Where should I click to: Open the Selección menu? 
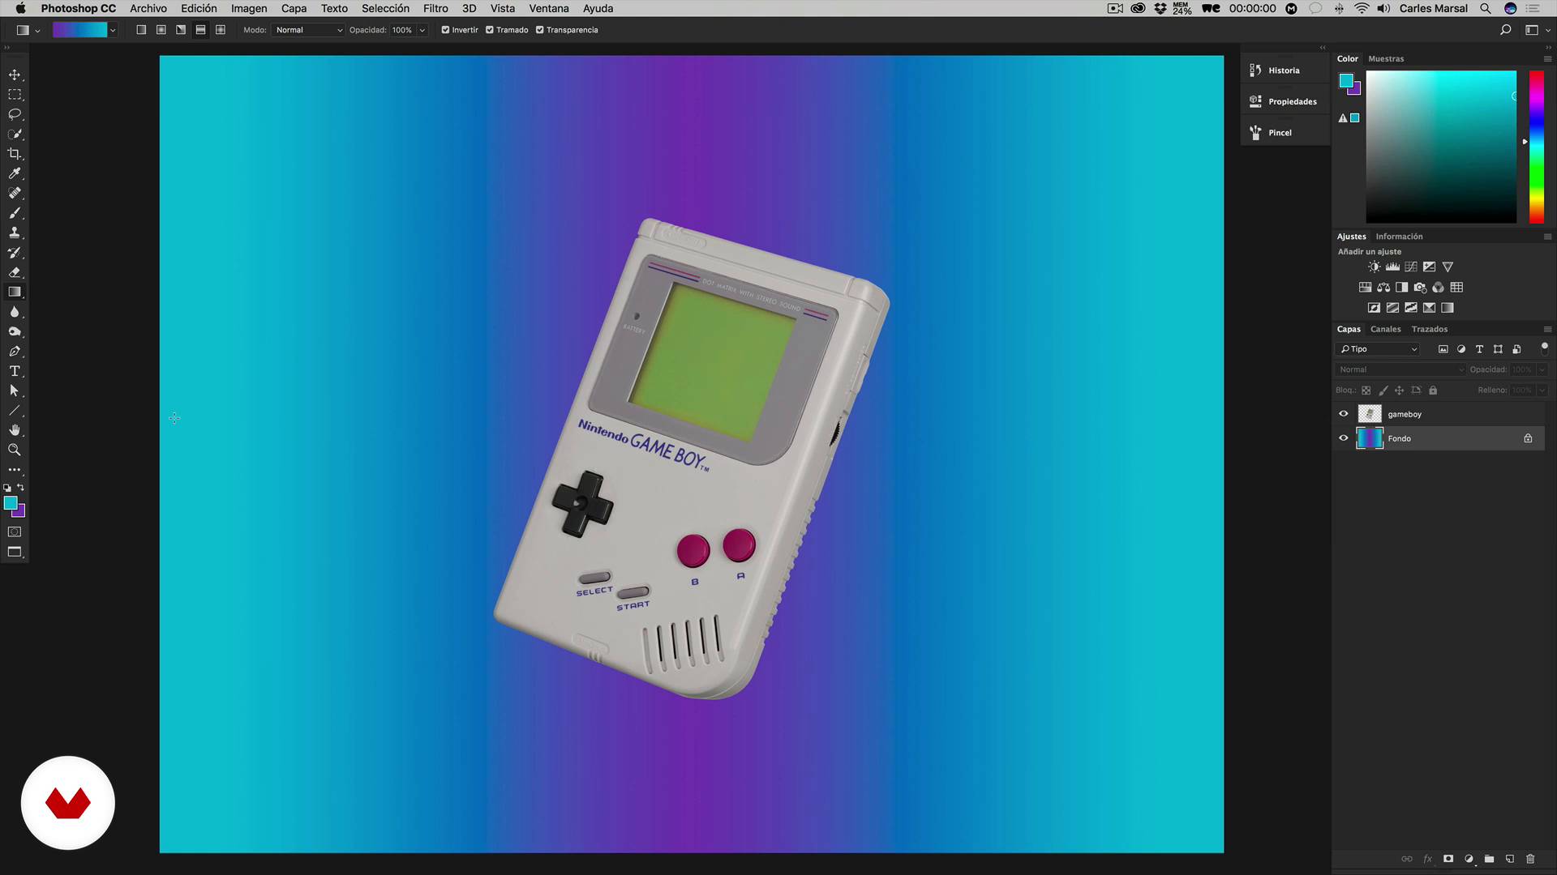(x=385, y=8)
